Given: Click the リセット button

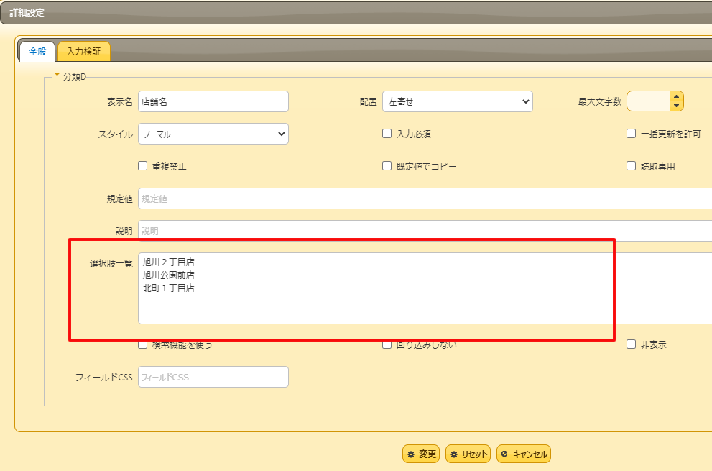Looking at the screenshot, I should (468, 453).
